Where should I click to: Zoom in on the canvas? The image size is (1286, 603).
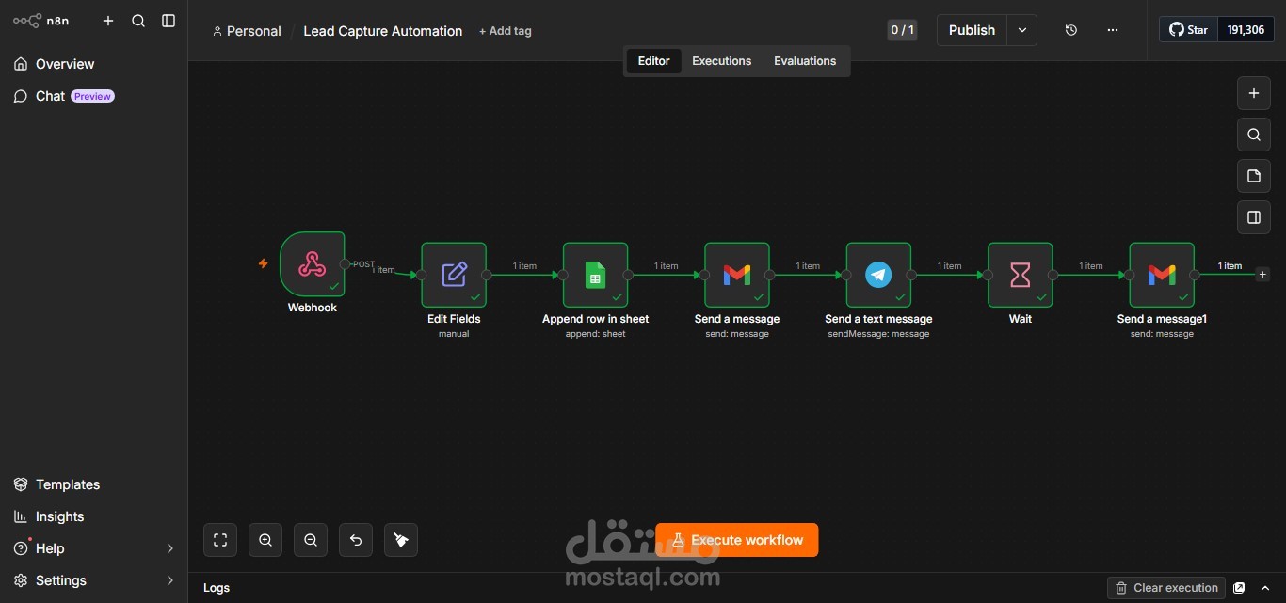point(265,540)
